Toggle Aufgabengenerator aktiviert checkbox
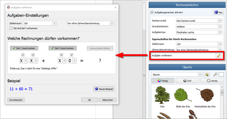The image size is (227, 119). coord(152,12)
